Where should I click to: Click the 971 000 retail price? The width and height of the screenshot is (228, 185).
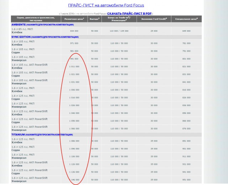[74, 43]
